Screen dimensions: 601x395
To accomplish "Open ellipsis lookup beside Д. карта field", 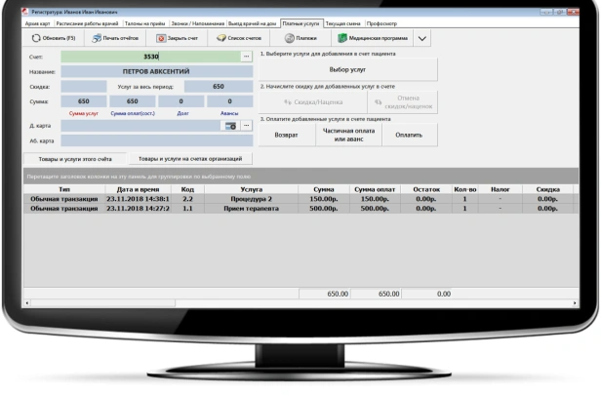I will pyautogui.click(x=247, y=126).
